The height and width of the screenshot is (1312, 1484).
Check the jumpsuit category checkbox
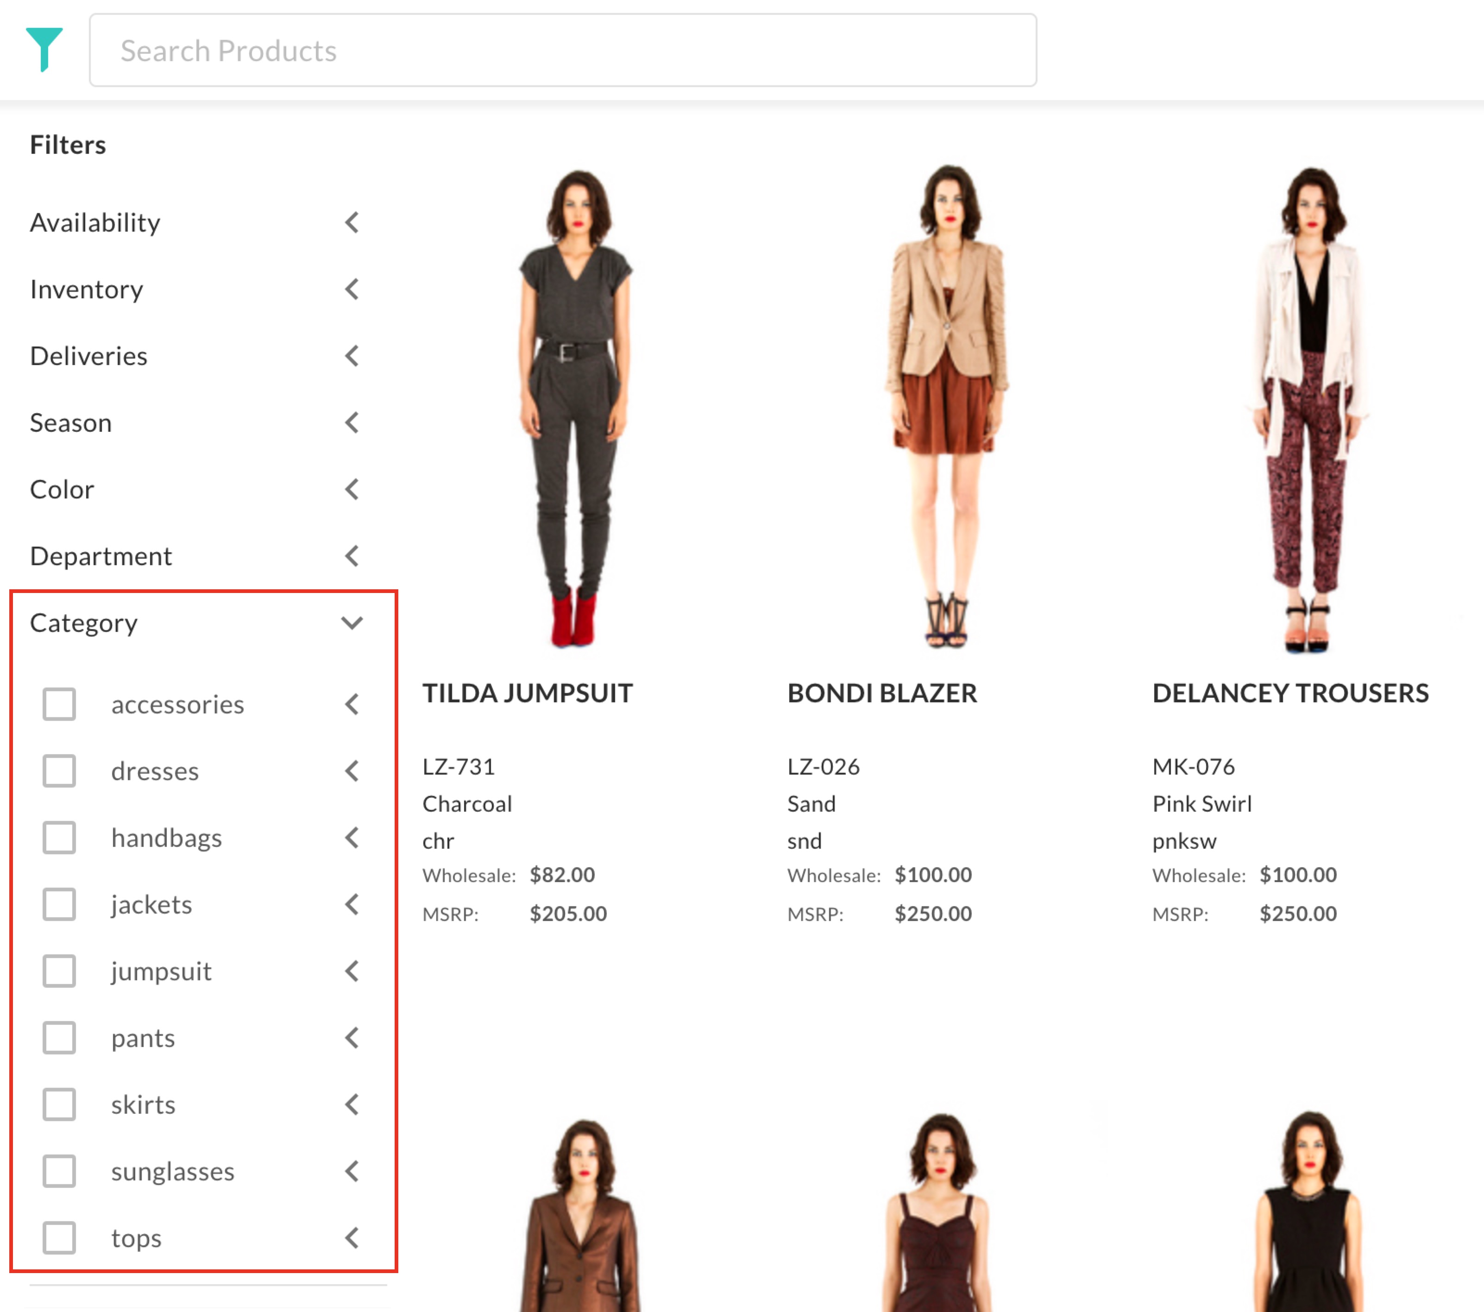point(59,971)
